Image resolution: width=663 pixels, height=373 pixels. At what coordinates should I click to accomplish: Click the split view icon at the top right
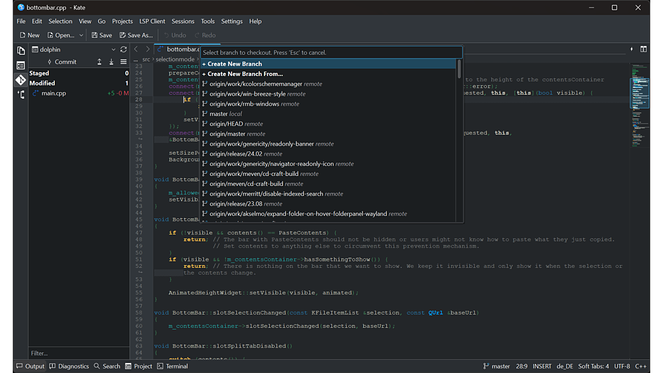tap(643, 49)
